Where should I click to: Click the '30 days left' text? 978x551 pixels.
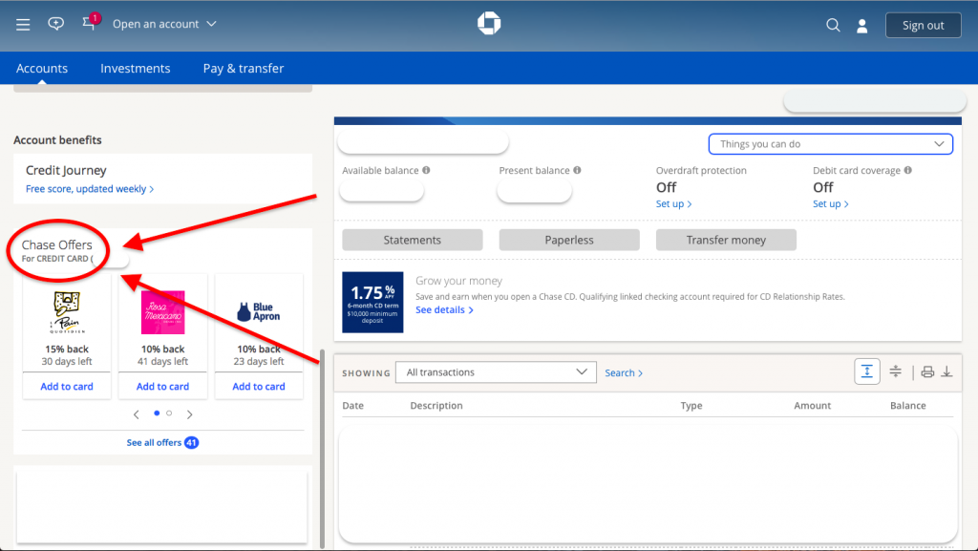[67, 362]
